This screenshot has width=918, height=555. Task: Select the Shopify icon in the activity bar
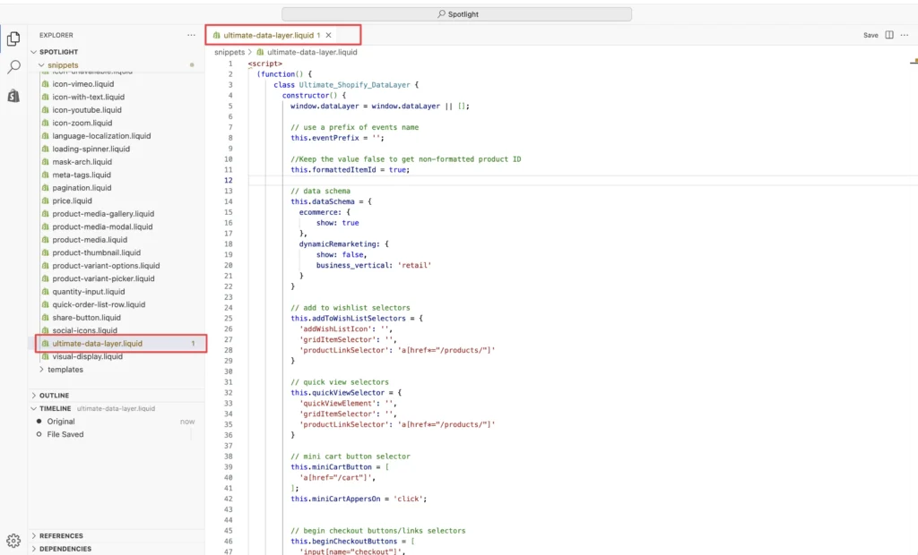point(12,95)
